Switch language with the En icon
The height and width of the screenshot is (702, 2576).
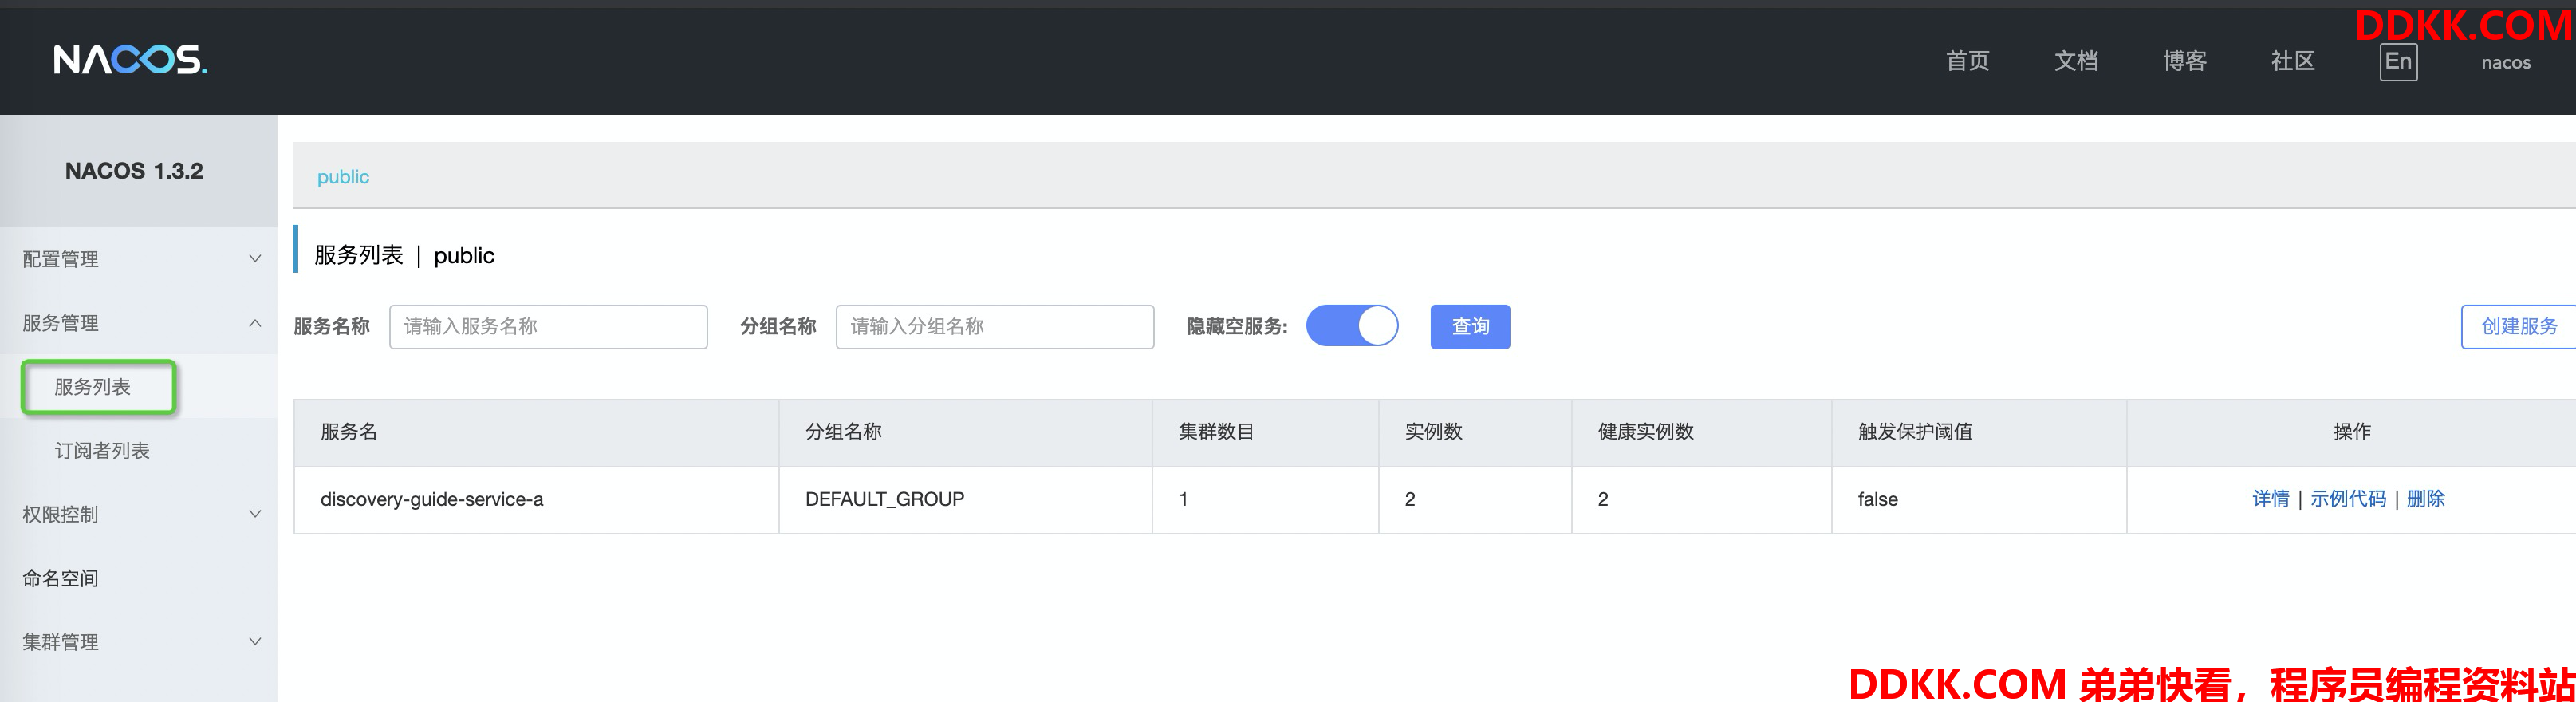click(2397, 62)
